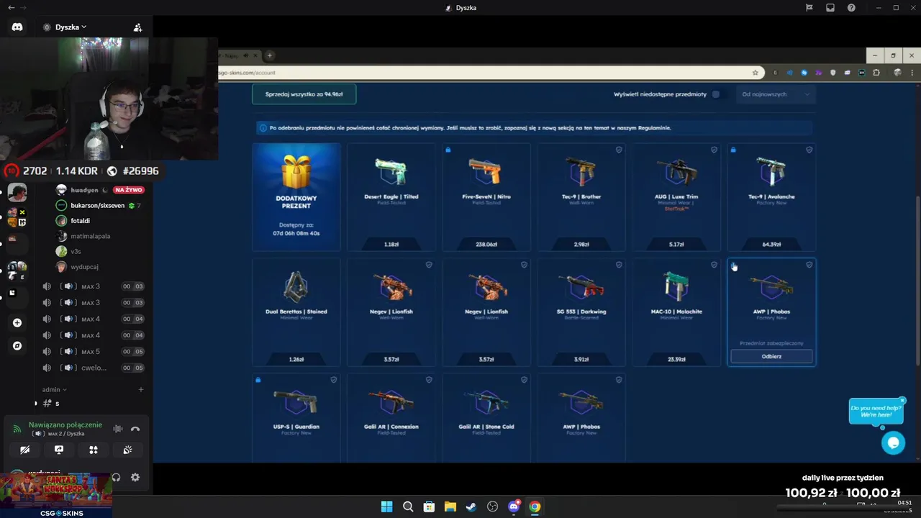
Task: Click the invite friends icon beside Dyszka
Action: pyautogui.click(x=137, y=27)
